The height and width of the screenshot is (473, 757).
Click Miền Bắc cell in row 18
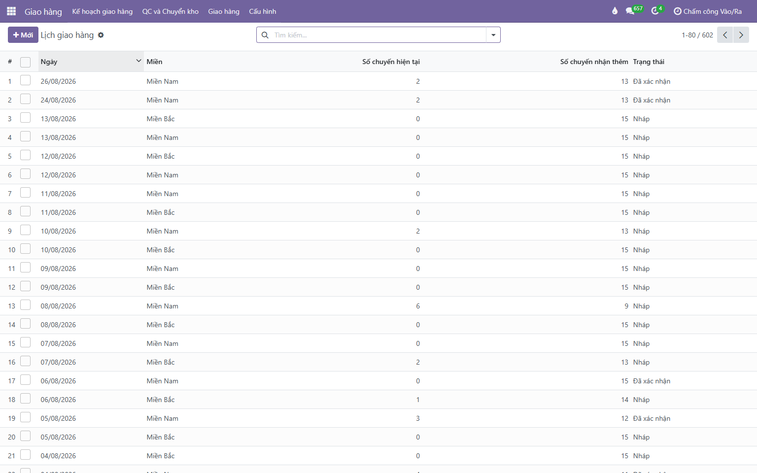[161, 400]
